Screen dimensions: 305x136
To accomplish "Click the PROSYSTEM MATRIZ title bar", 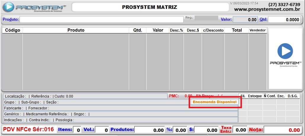I will [x=150, y=7].
